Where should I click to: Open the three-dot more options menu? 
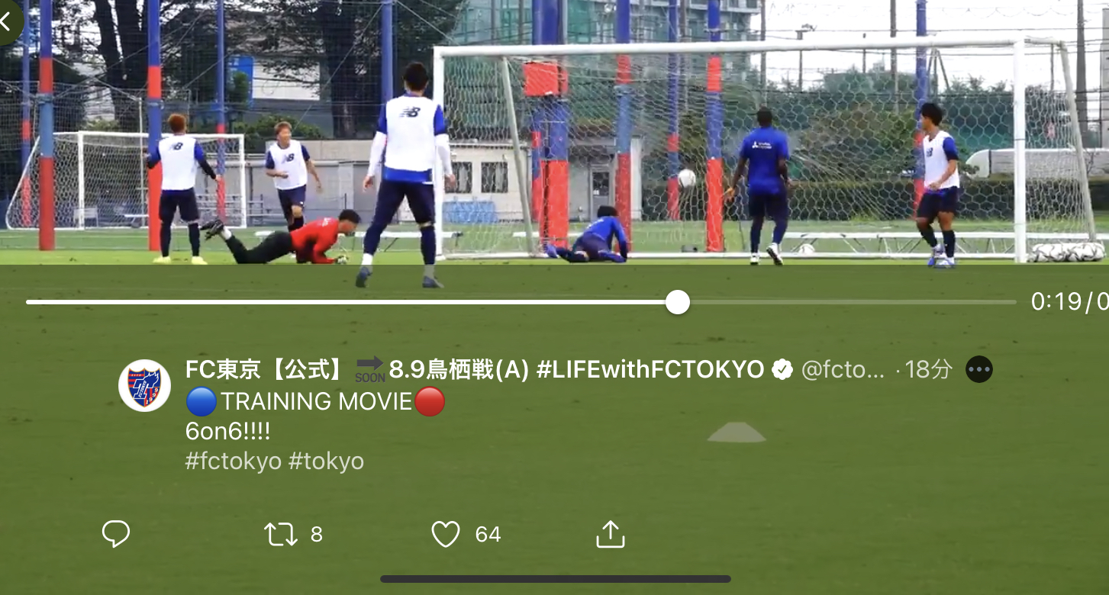click(x=979, y=370)
